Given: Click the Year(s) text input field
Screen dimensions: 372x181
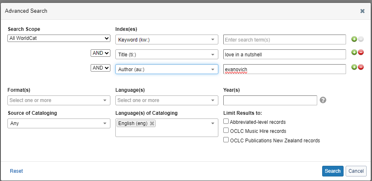Looking at the screenshot, I should [x=270, y=100].
